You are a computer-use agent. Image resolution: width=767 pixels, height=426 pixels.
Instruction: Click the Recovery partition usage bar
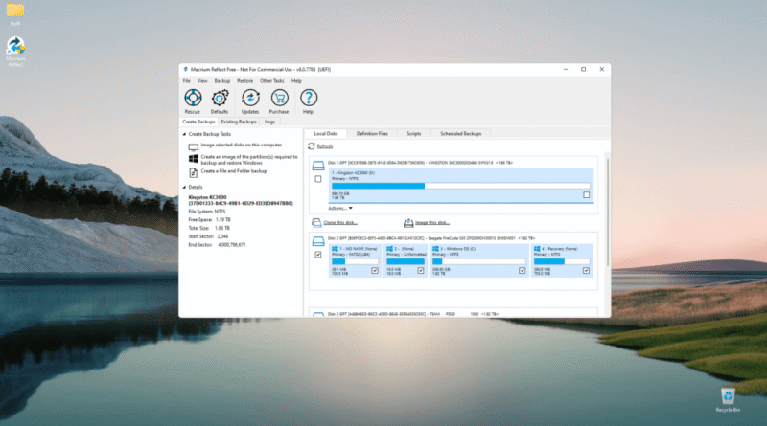(x=562, y=262)
